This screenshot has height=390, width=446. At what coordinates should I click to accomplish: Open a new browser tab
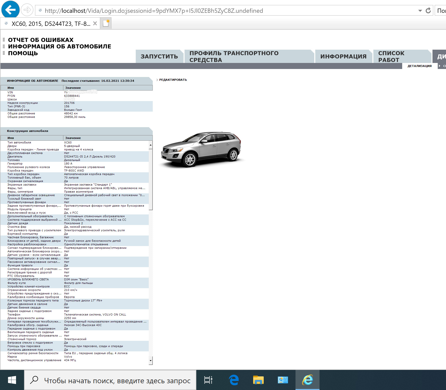click(106, 23)
